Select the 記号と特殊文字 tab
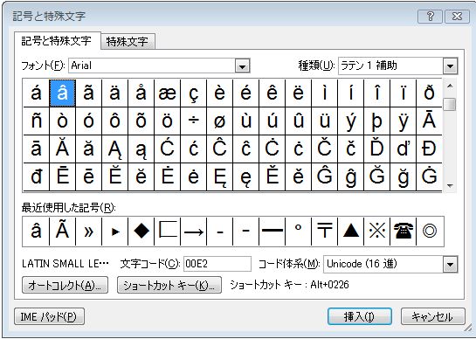Image resolution: width=476 pixels, height=339 pixels. point(57,41)
